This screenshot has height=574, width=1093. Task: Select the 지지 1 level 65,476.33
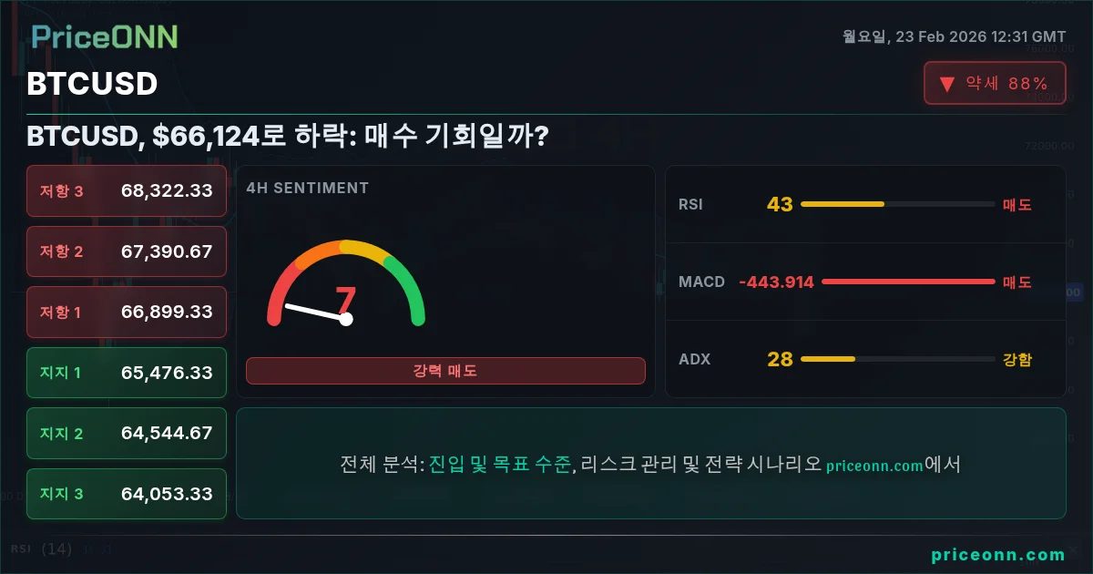tap(127, 373)
